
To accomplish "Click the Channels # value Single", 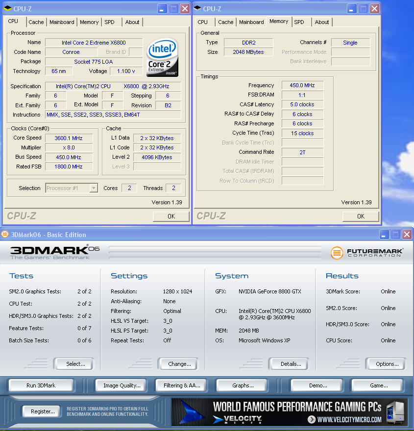I will 350,43.
